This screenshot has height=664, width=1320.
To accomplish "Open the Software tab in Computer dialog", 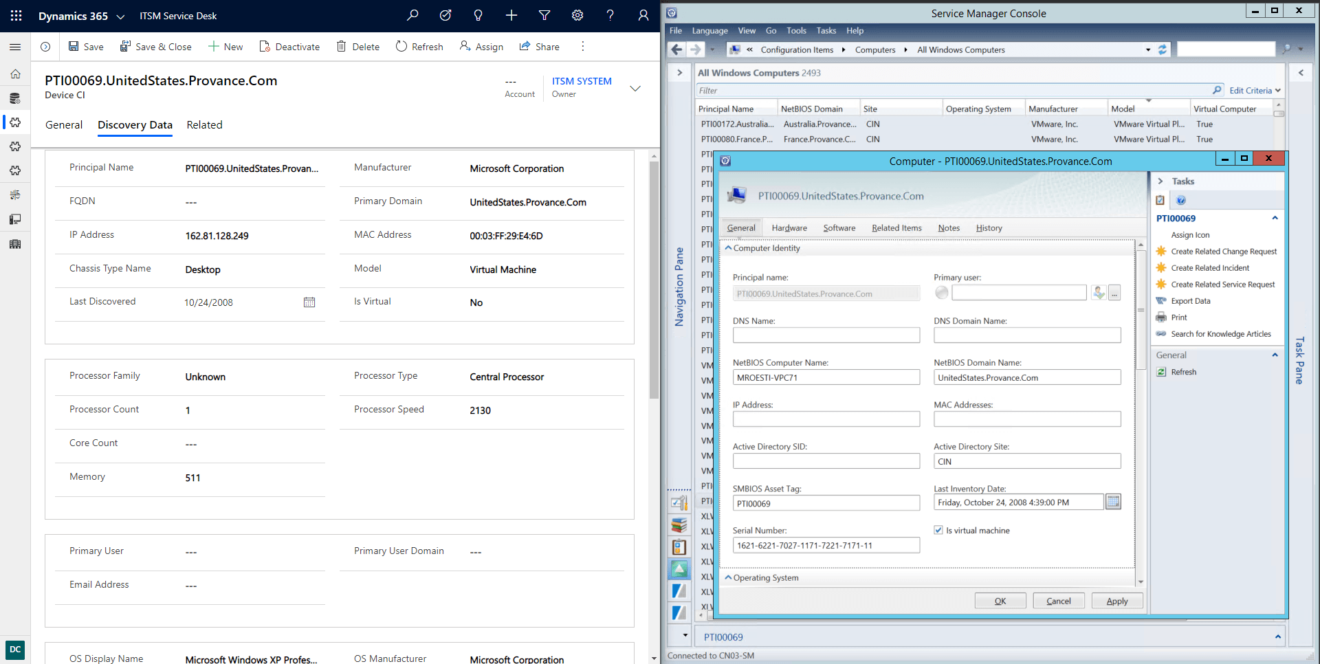I will [x=839, y=228].
